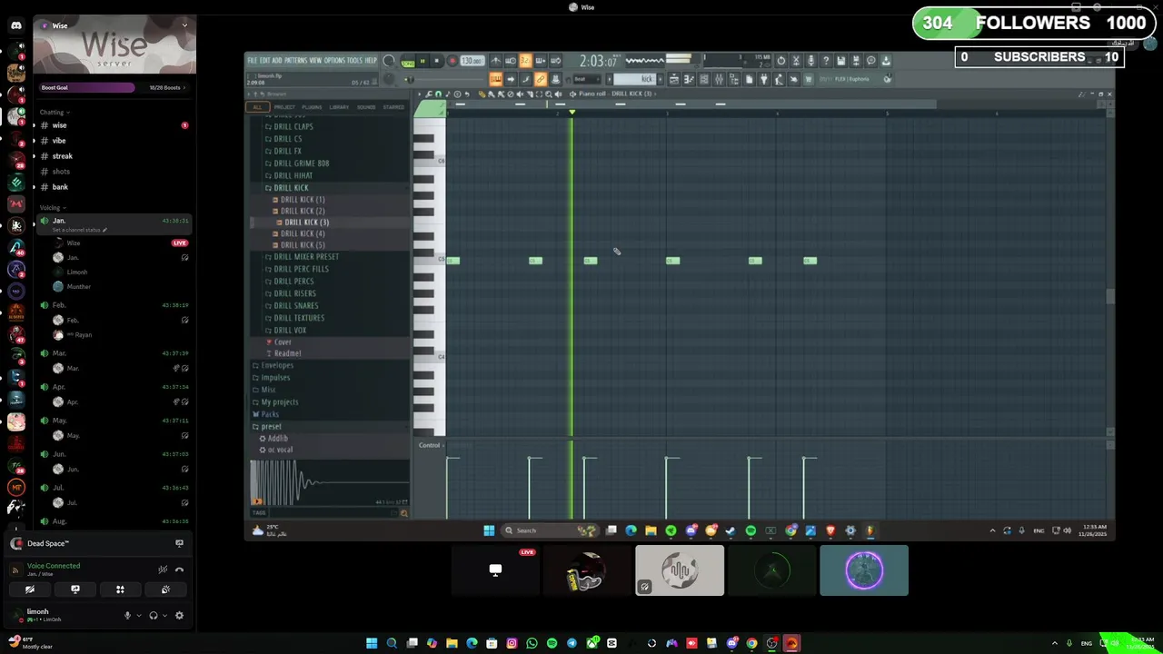Toggle the countdown before recording (3 2 1) button
Viewport: 1163px width, 654px height.
coord(525,61)
